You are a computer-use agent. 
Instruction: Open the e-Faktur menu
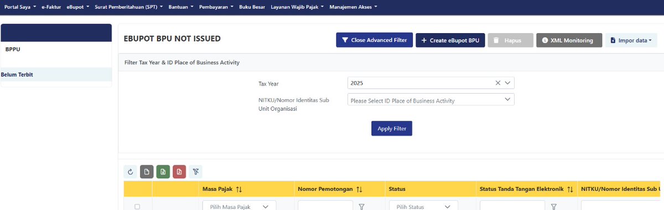(x=51, y=7)
